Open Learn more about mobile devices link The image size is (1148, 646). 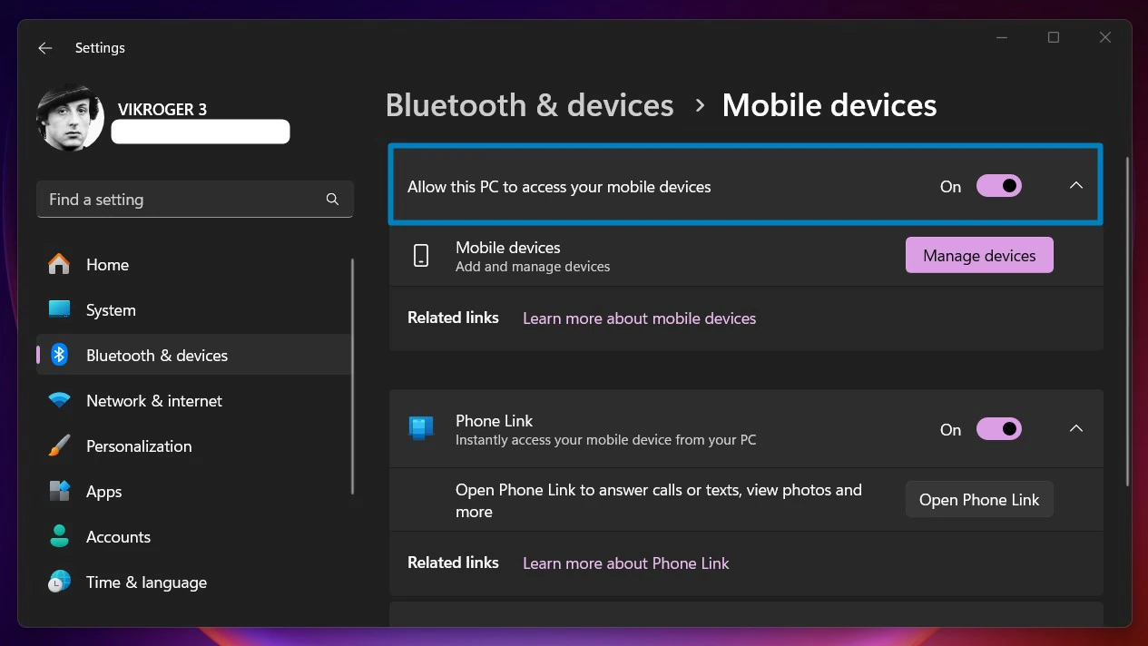tap(639, 318)
